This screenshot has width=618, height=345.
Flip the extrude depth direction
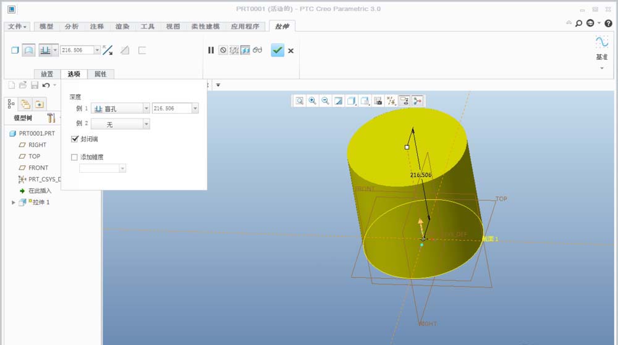(x=108, y=50)
